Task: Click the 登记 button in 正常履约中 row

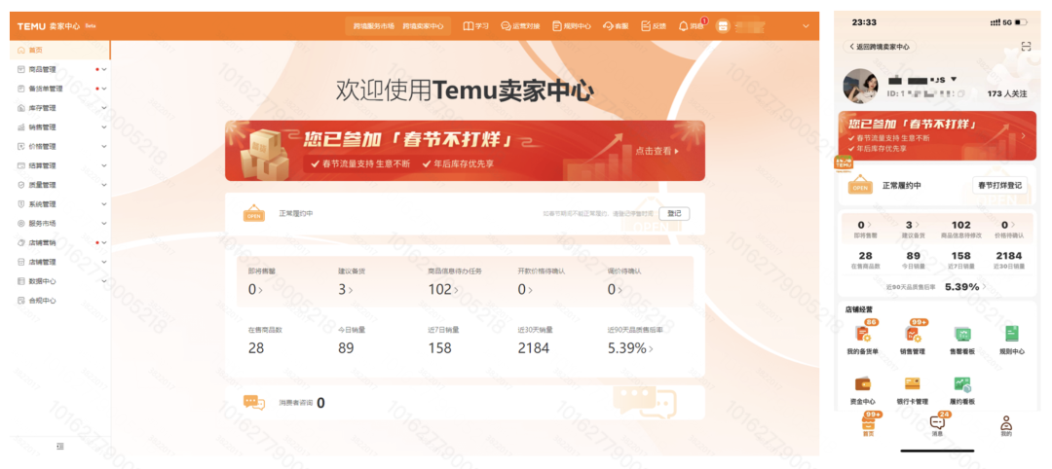Action: 674,214
